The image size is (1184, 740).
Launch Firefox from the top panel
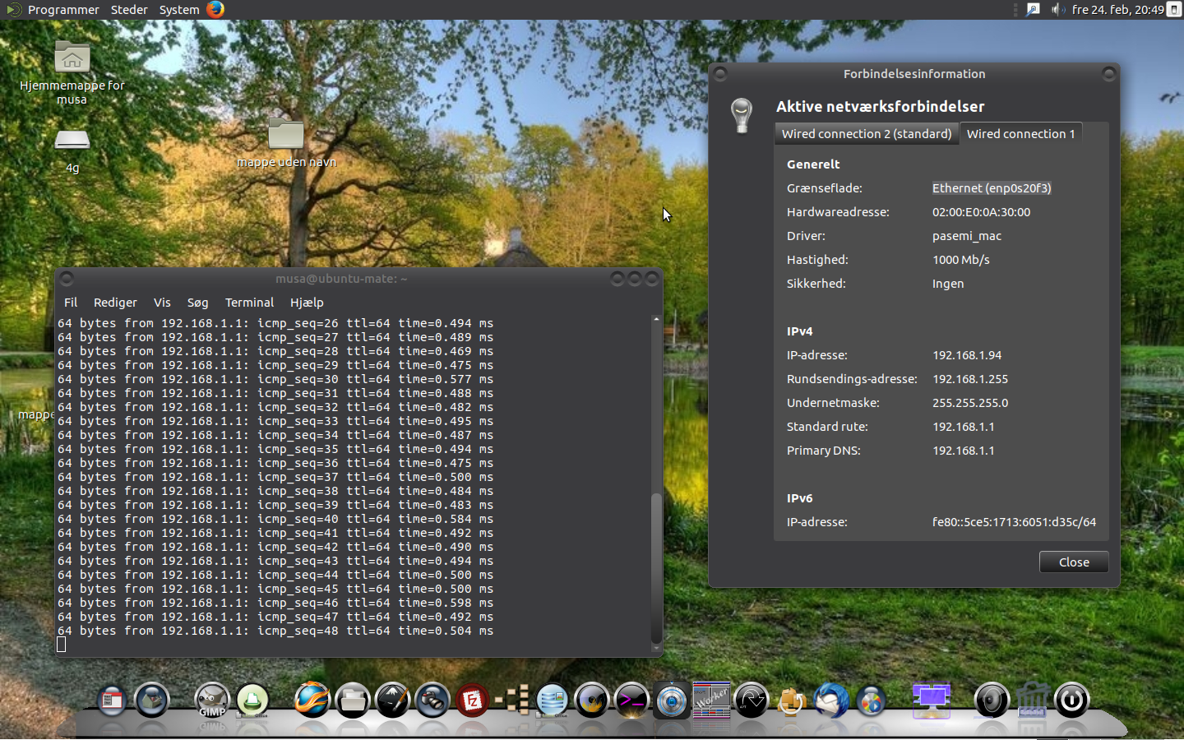point(215,9)
